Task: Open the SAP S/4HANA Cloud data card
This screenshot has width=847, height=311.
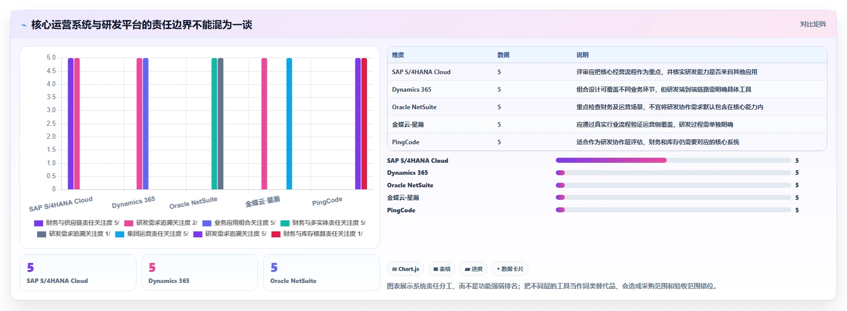Action: click(78, 272)
